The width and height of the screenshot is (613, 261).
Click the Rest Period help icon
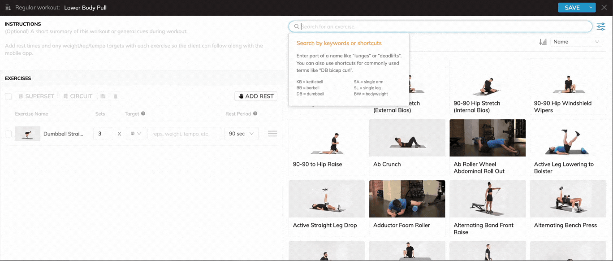(255, 114)
